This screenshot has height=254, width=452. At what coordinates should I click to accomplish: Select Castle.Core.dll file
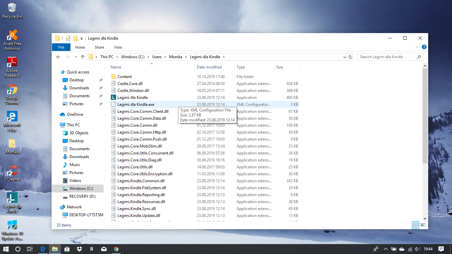[x=130, y=84]
